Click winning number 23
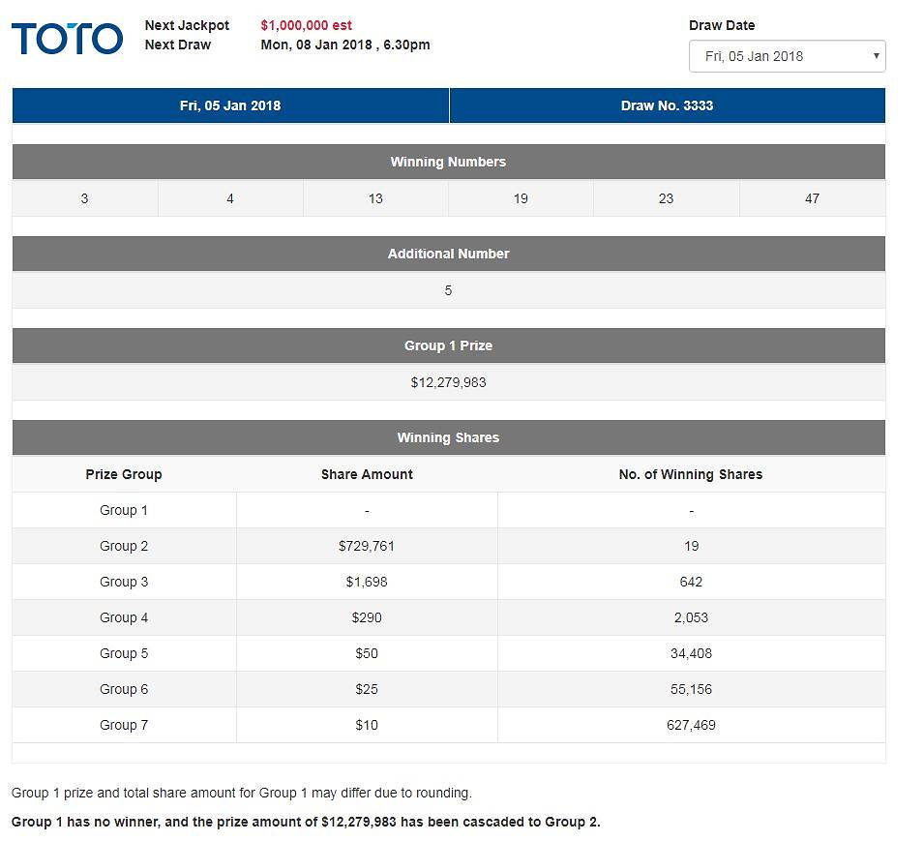The image size is (924, 841). click(666, 198)
